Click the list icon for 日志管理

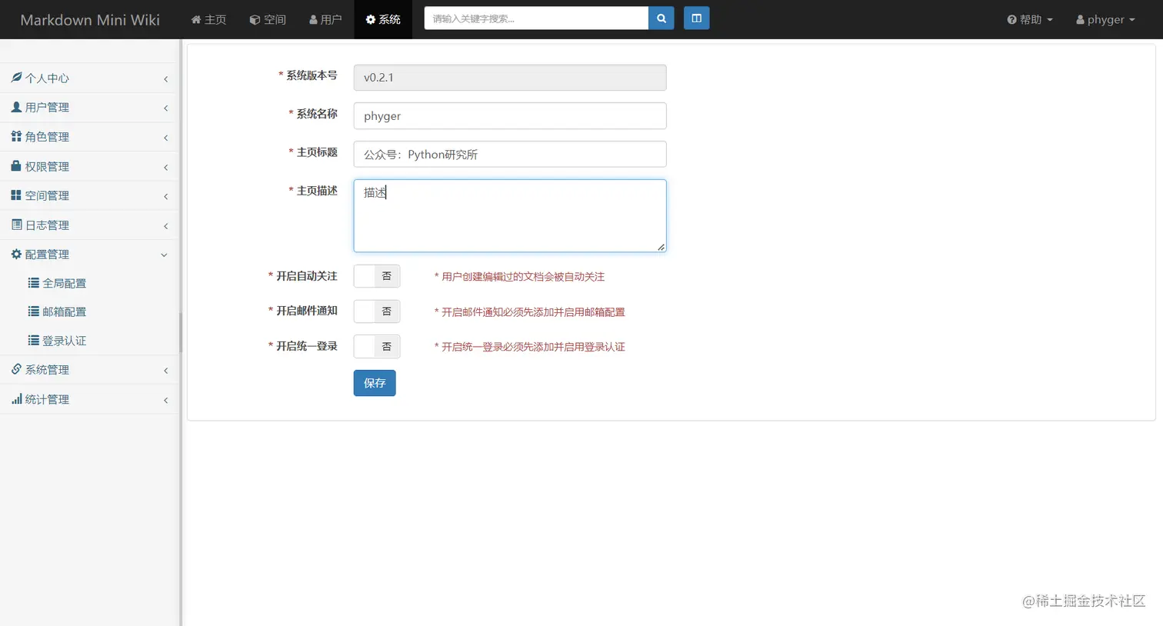pyautogui.click(x=16, y=225)
